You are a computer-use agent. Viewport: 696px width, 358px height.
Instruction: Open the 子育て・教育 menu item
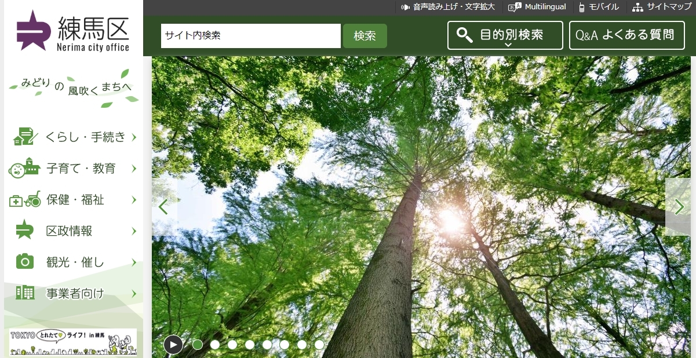[74, 169]
